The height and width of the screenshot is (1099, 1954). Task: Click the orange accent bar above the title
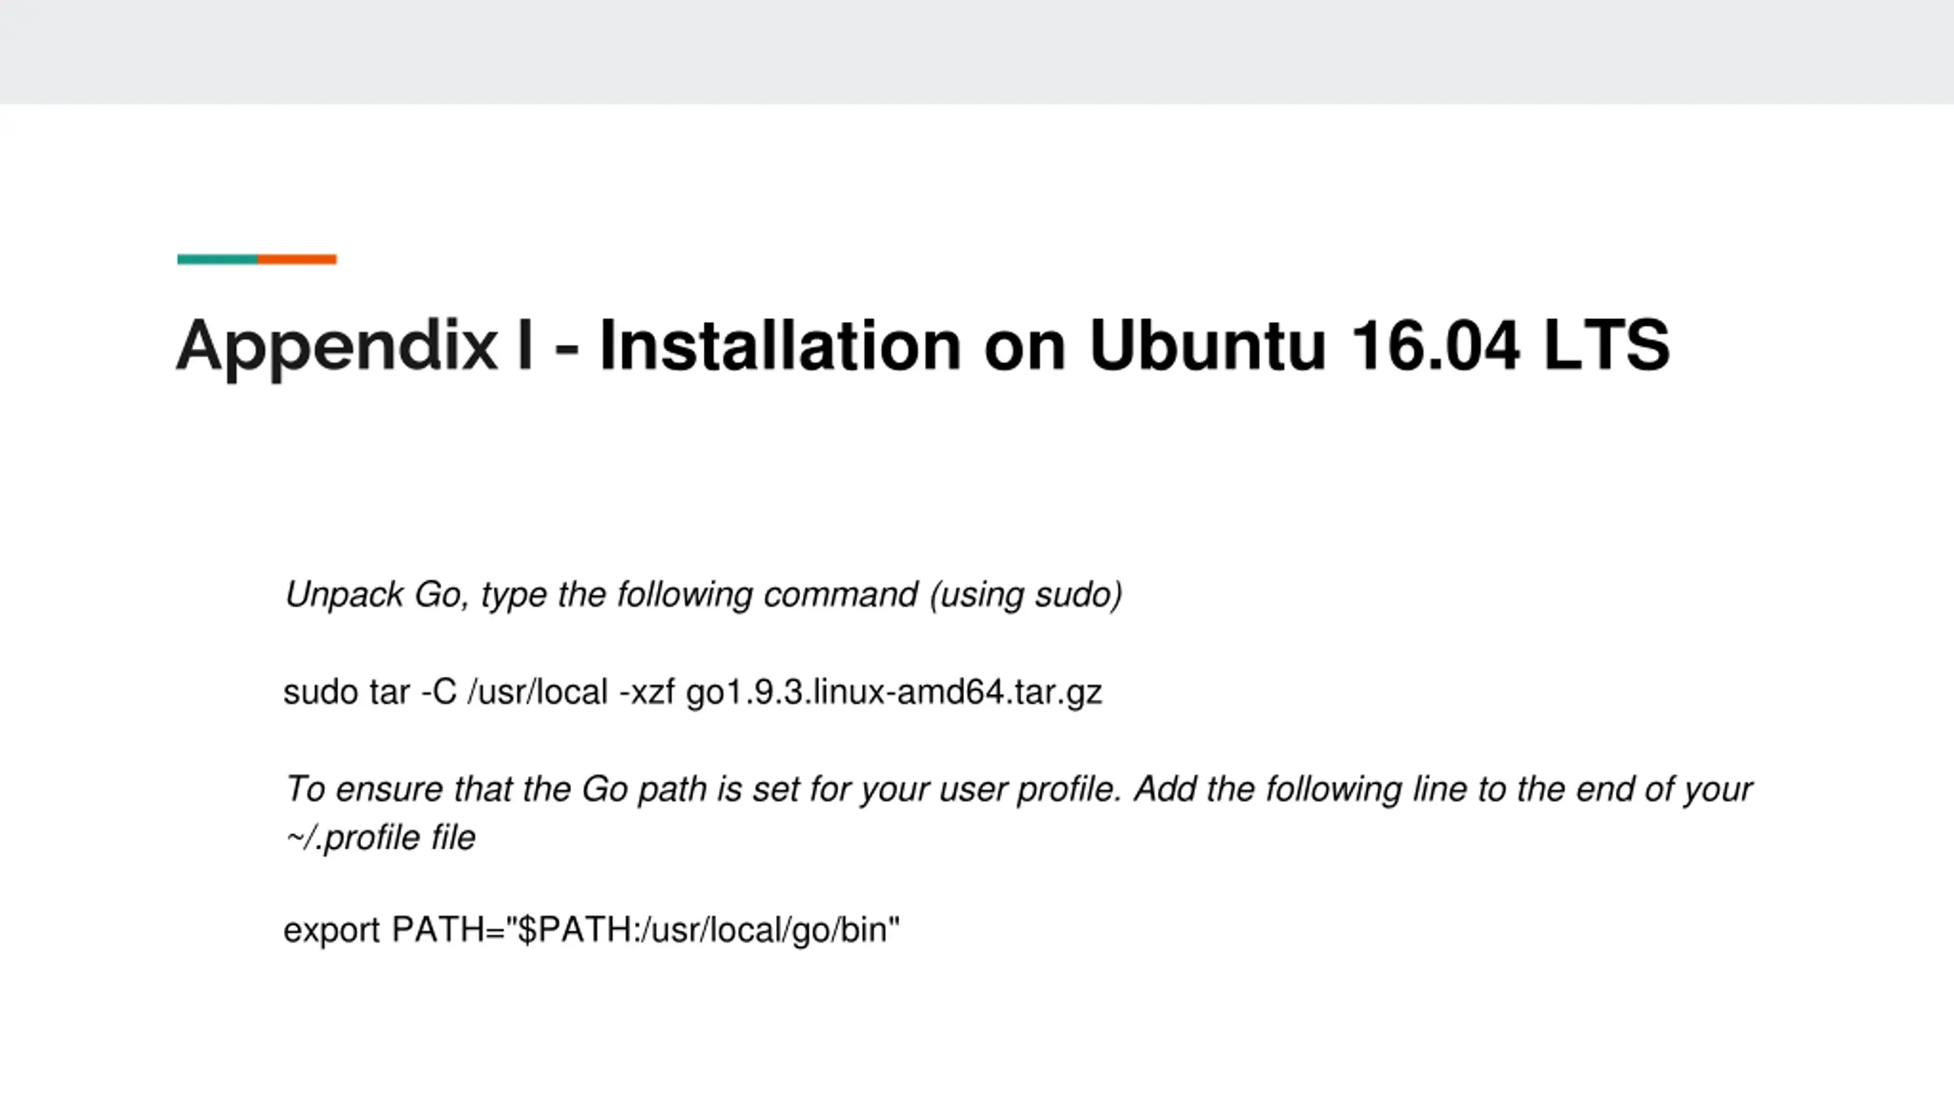[x=297, y=259]
